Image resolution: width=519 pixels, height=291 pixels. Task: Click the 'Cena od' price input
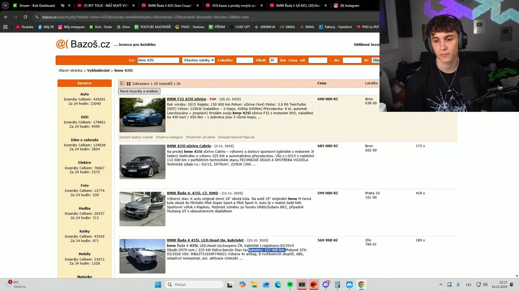click(317, 60)
